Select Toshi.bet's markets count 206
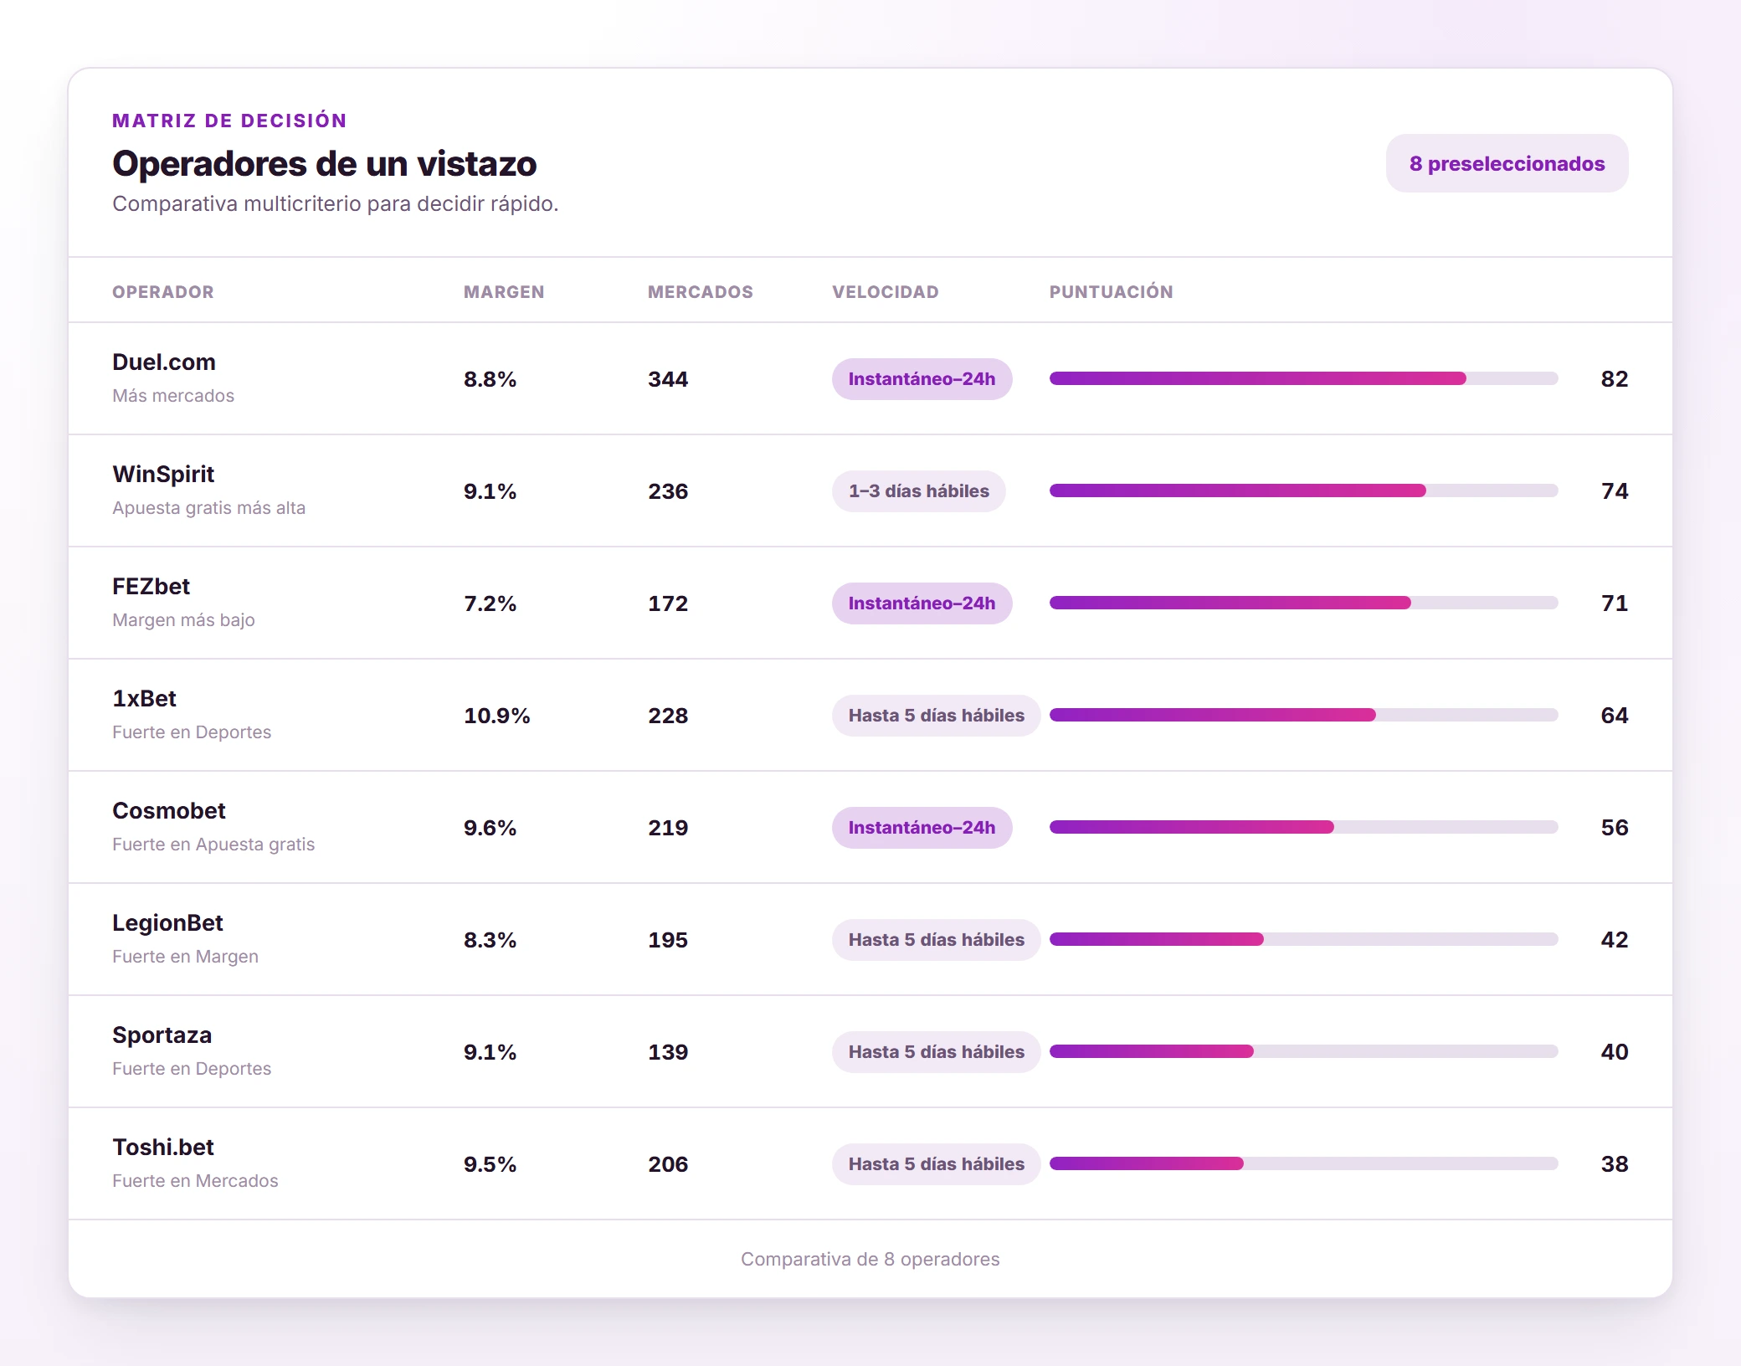Screen dimensions: 1741x1366 [668, 1164]
